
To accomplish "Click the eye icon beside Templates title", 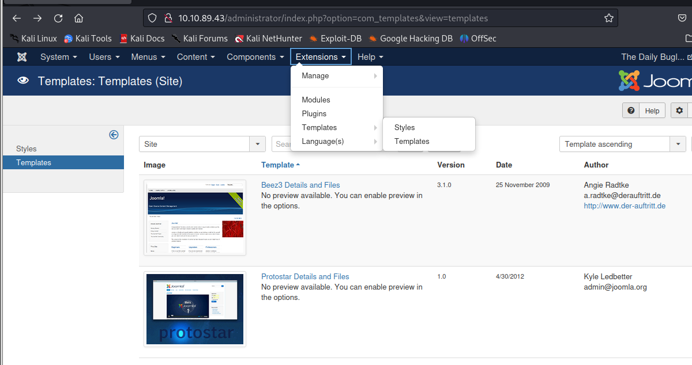I will coord(23,81).
